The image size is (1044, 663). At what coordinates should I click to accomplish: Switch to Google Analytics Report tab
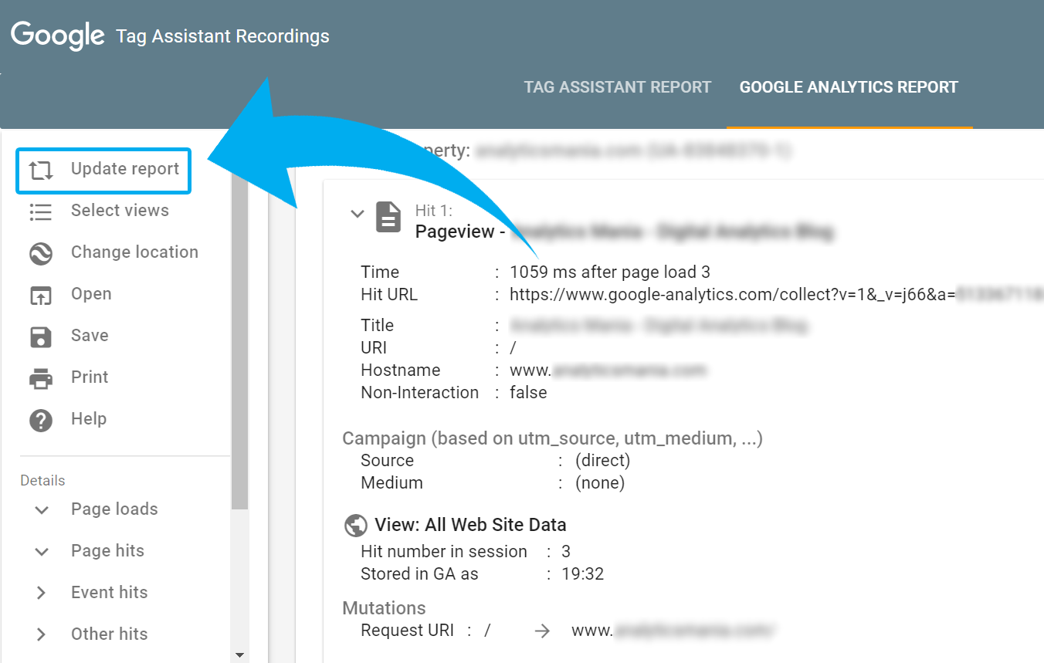click(849, 87)
